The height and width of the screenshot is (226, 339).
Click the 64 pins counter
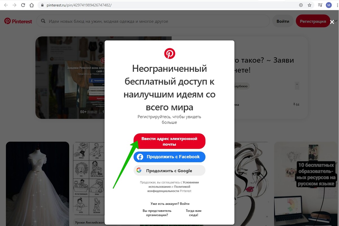pos(296,105)
